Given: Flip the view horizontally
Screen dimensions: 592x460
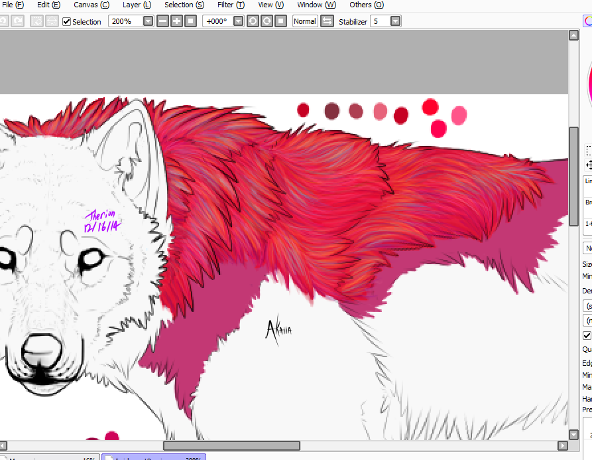Looking at the screenshot, I should (327, 21).
